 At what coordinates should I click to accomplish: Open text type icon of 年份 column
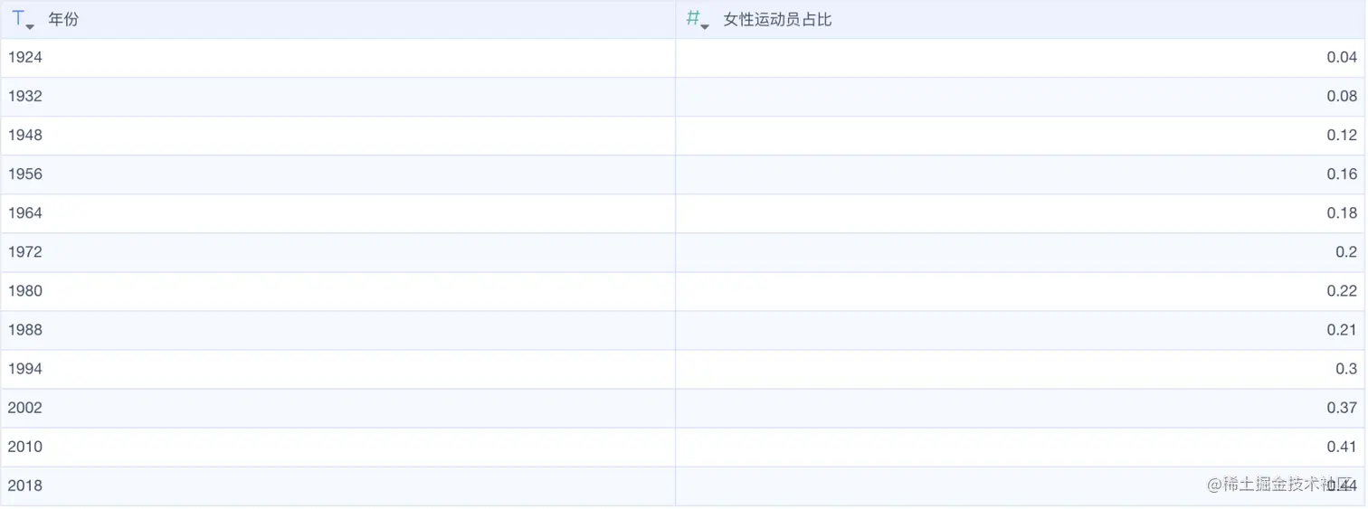[x=23, y=19]
